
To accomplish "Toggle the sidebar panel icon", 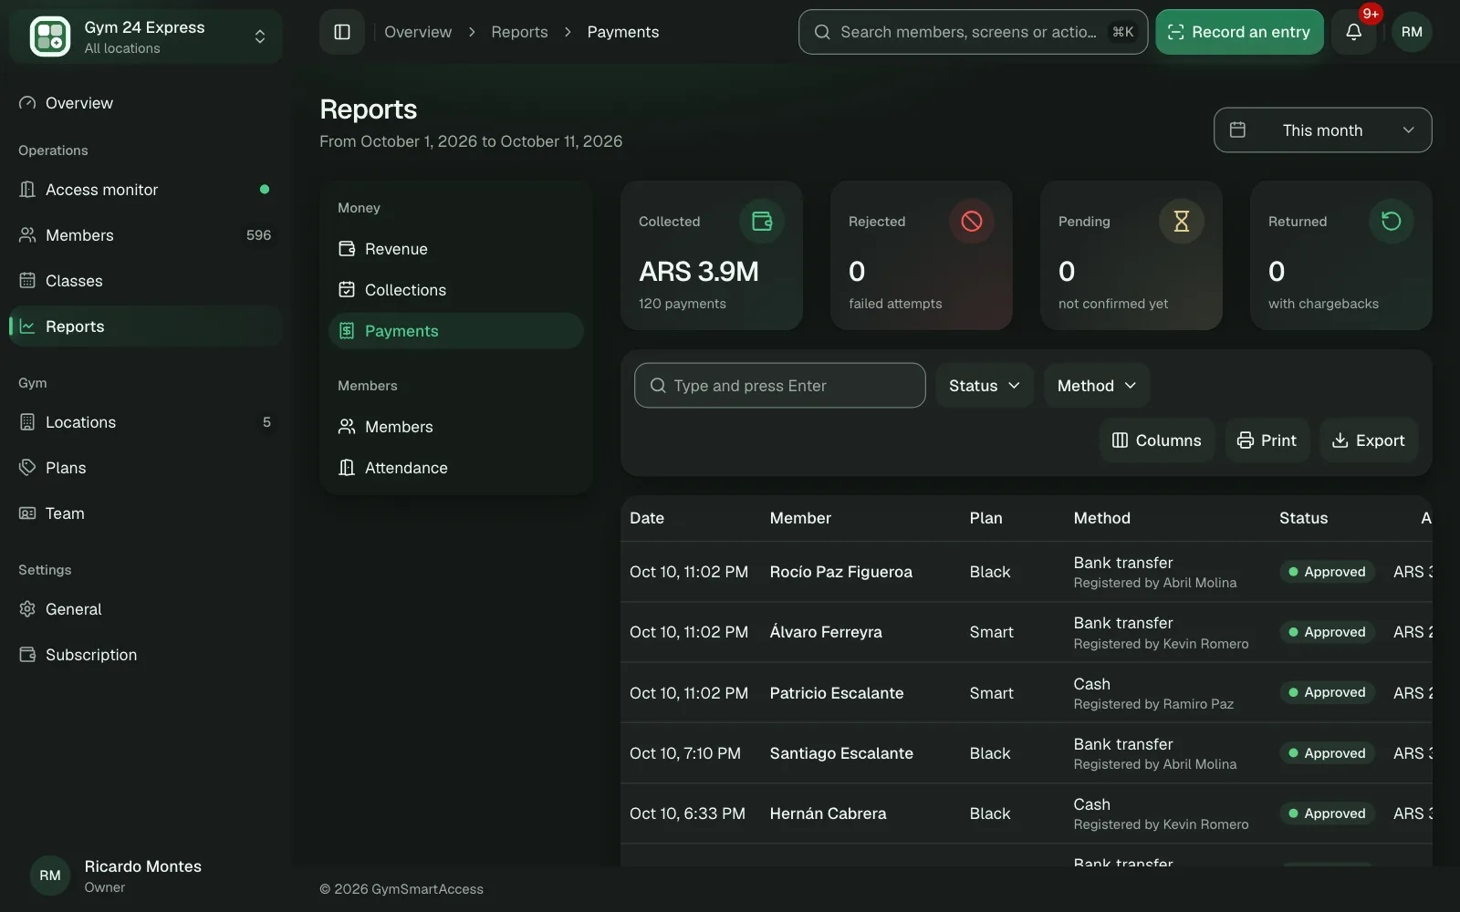I will (x=342, y=32).
